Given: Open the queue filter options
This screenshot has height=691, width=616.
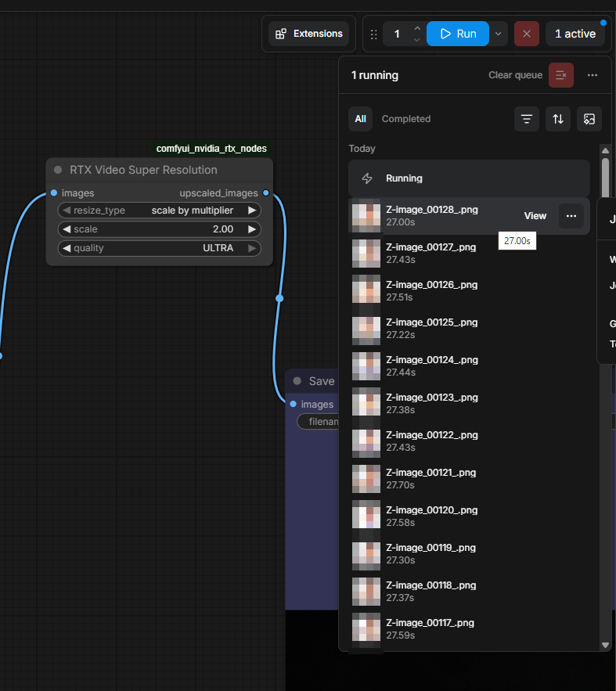Looking at the screenshot, I should 527,118.
